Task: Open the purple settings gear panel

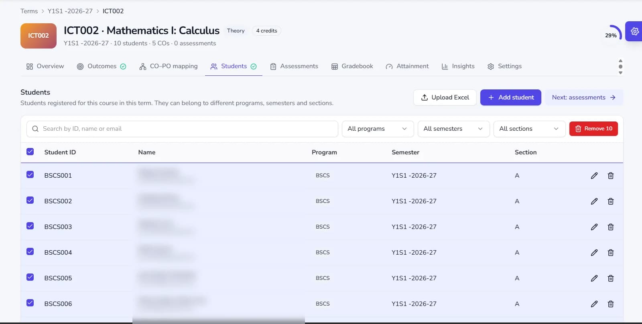Action: 634,31
